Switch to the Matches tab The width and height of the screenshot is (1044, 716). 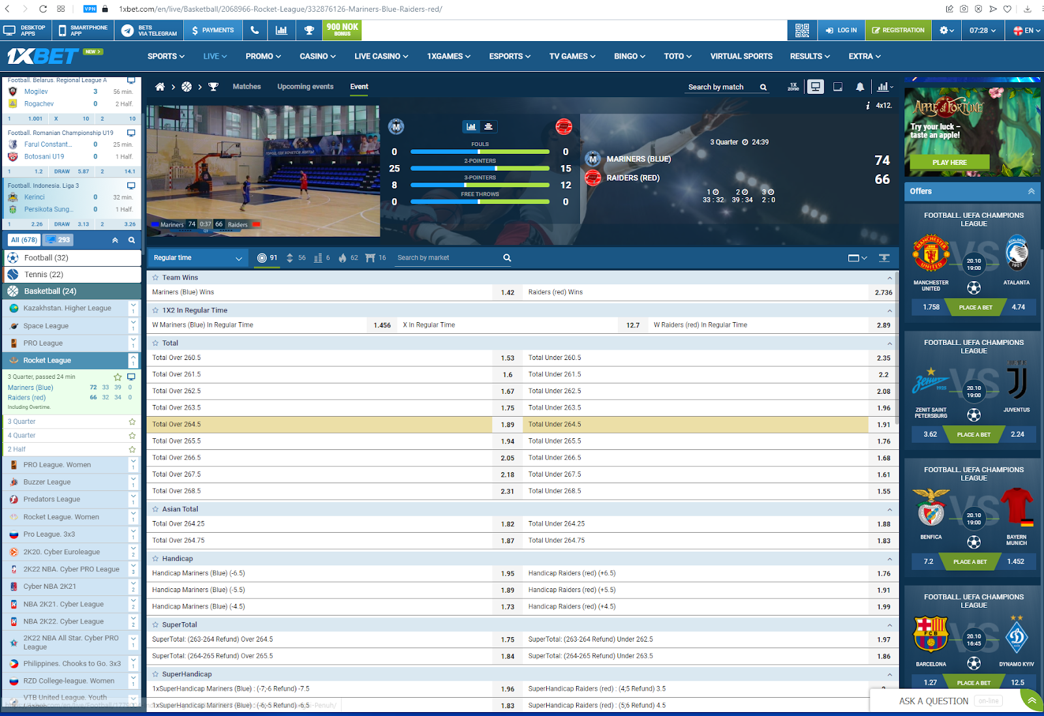pyautogui.click(x=247, y=87)
